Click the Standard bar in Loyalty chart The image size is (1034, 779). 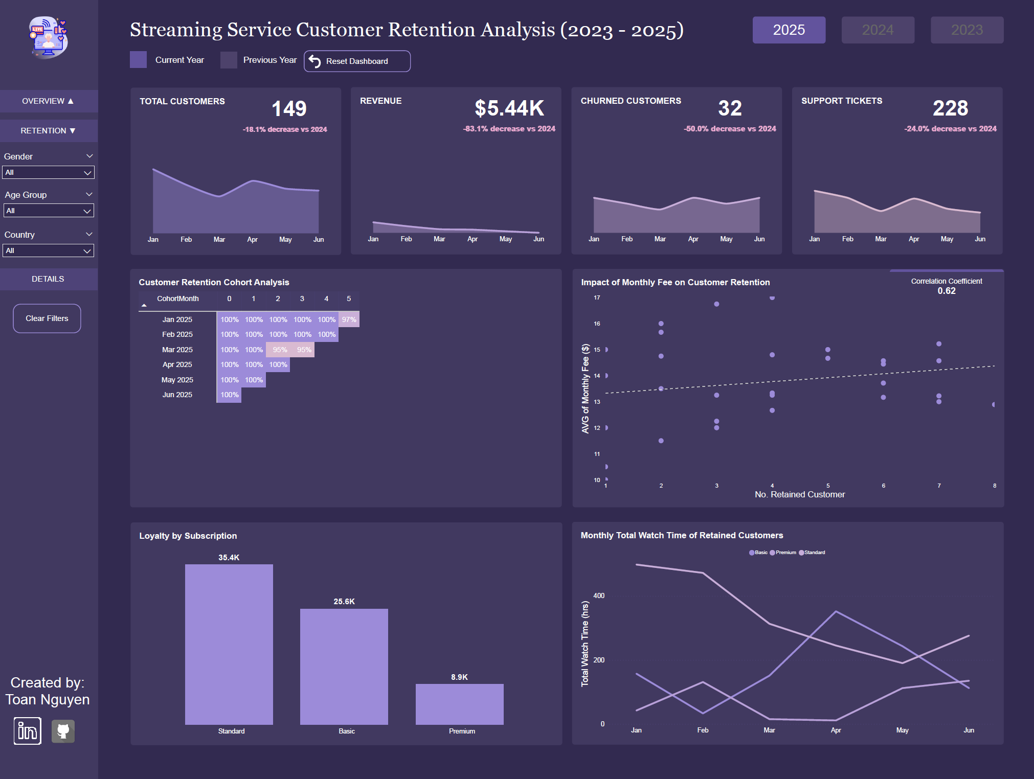(229, 644)
